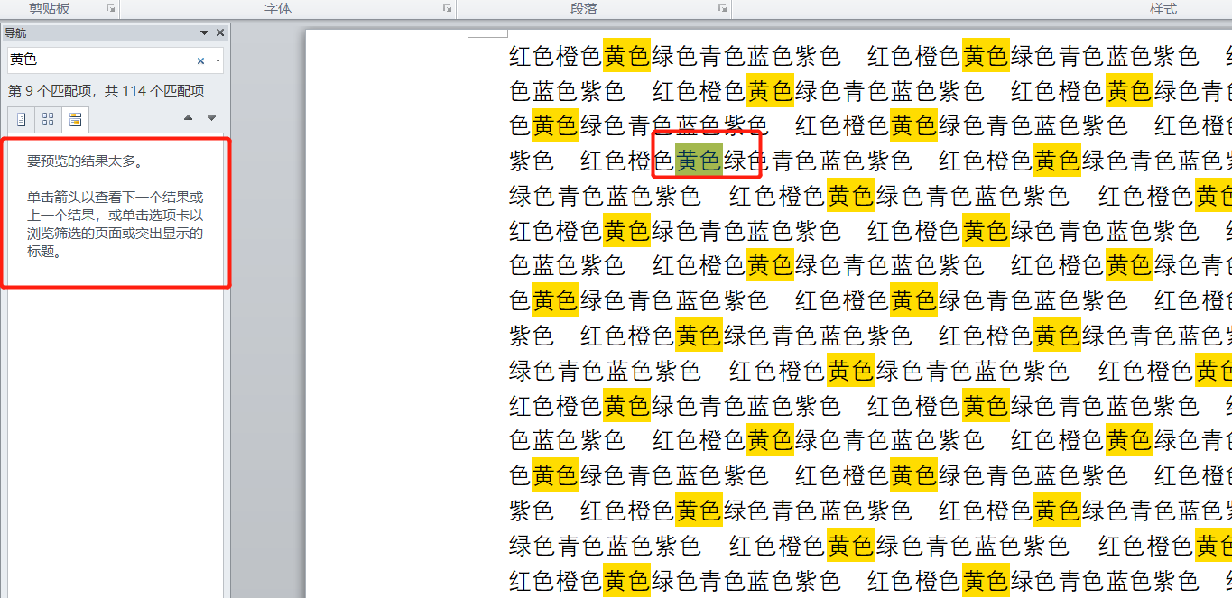The image size is (1232, 598).
Task: Click the 要预览的结果太多 message text
Action: coord(84,162)
